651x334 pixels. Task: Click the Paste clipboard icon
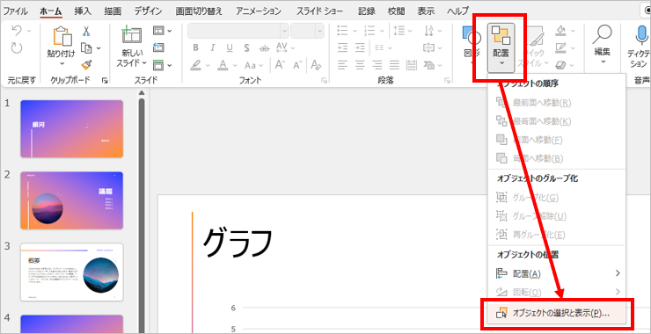[62, 37]
